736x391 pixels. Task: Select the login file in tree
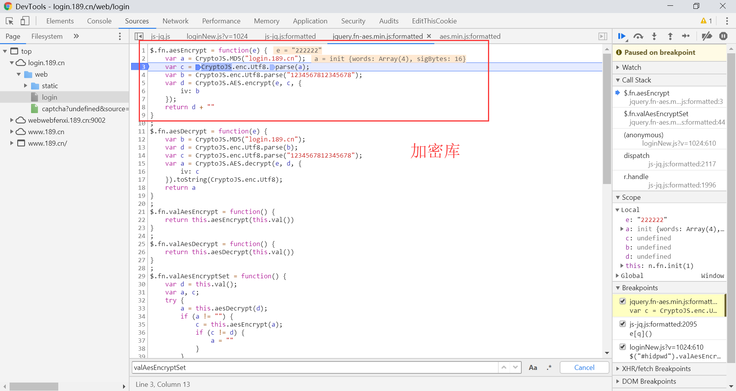[64, 97]
